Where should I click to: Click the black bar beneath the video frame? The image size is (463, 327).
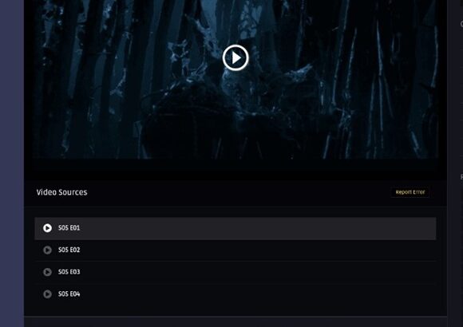point(235,169)
